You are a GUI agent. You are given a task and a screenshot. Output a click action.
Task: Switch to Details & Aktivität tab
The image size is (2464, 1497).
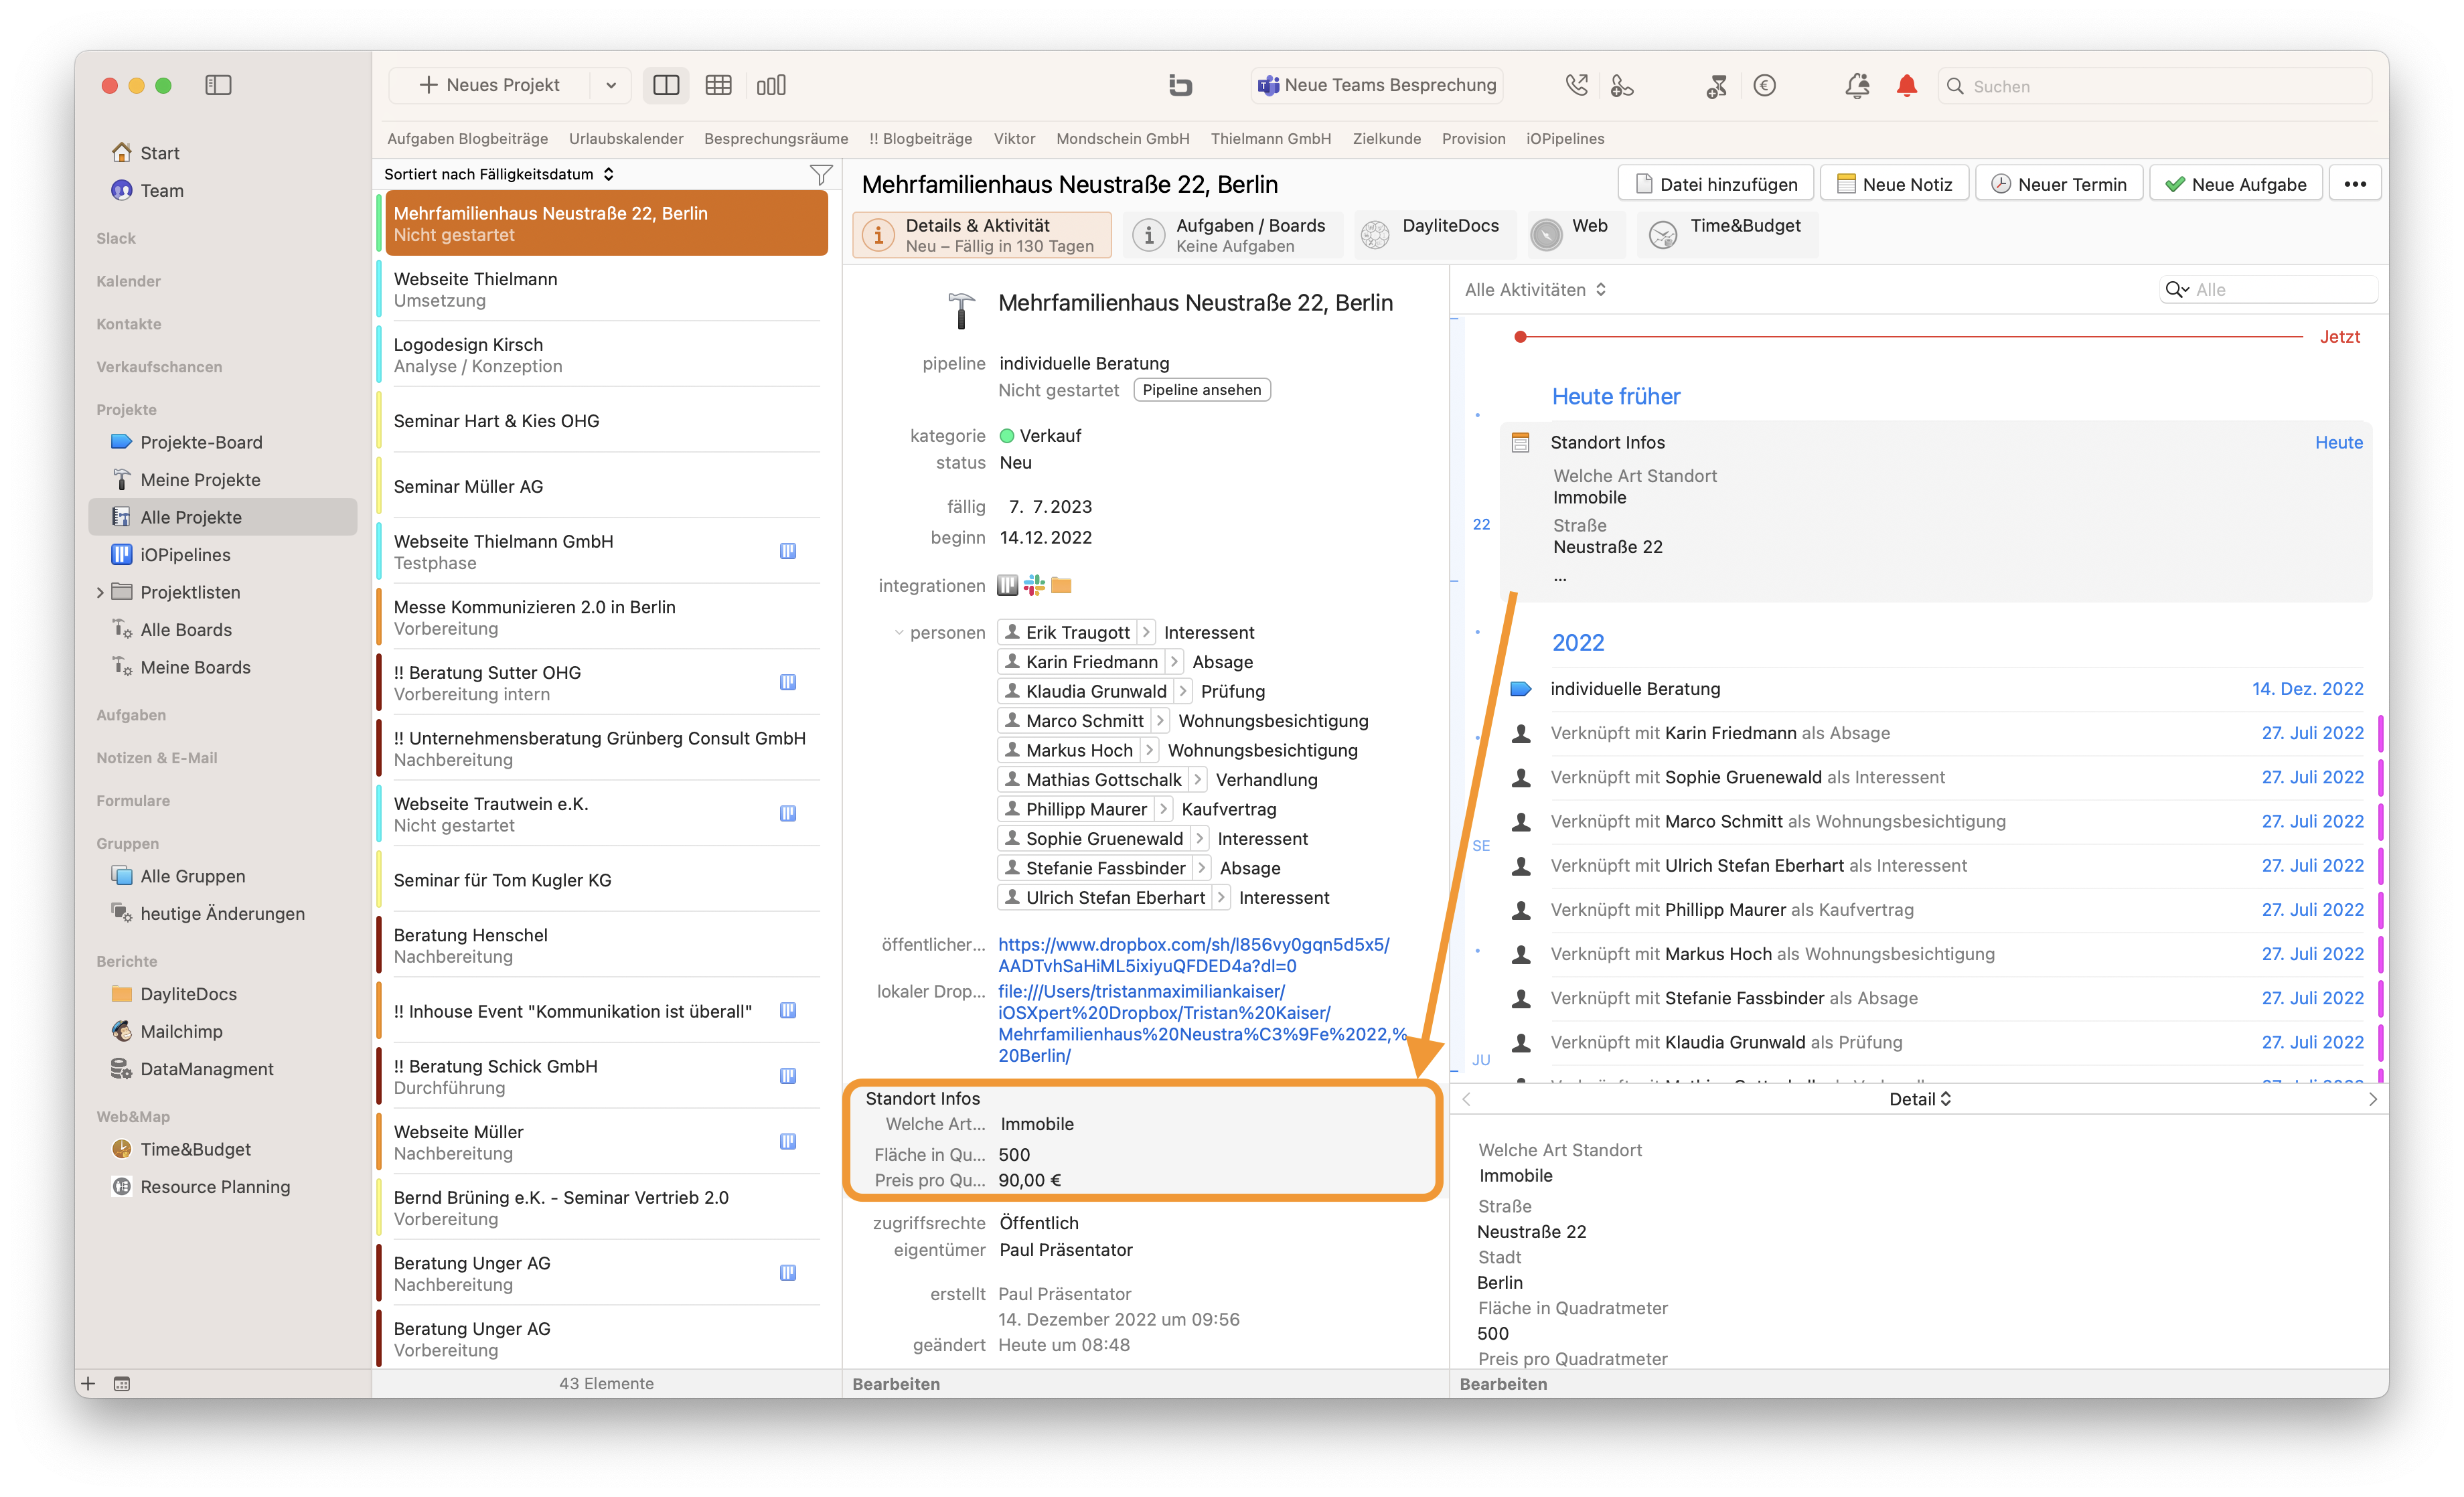coord(982,235)
